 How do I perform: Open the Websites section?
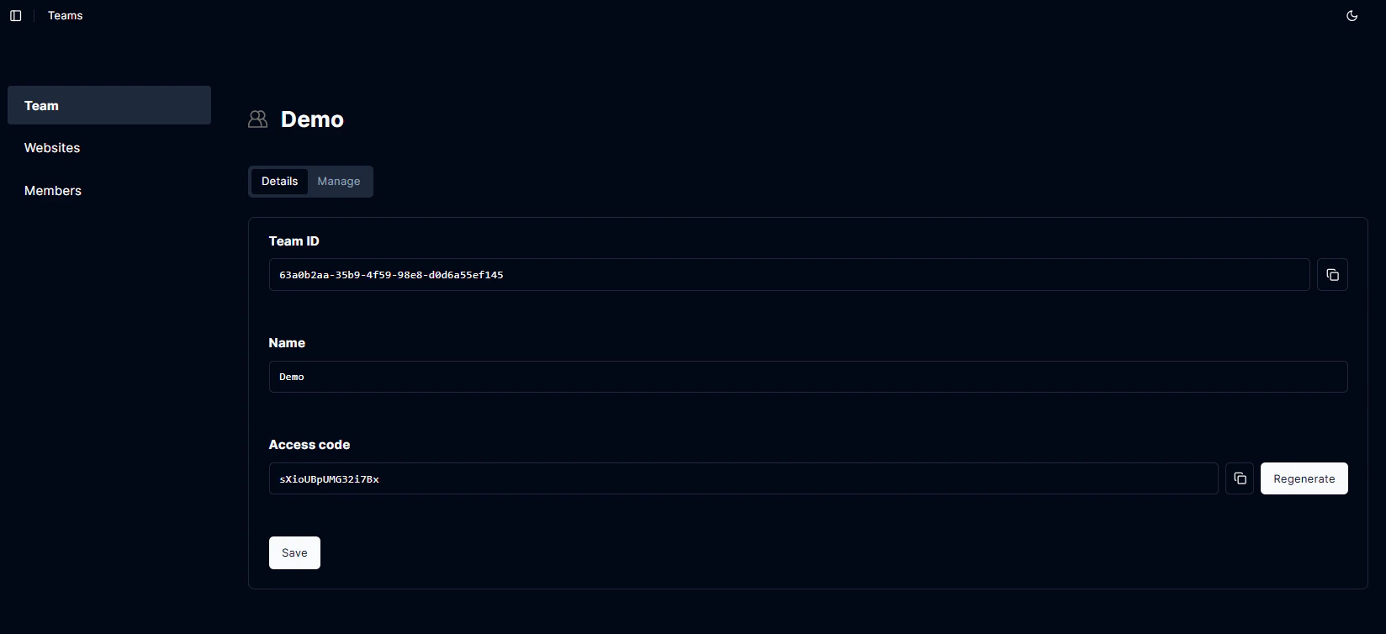52,147
